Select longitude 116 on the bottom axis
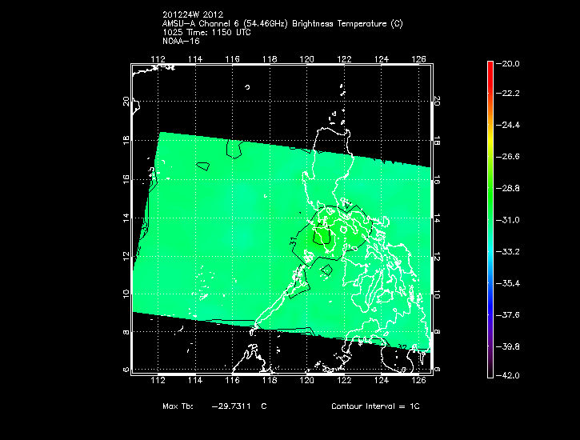Image resolution: width=580 pixels, height=440 pixels. pyautogui.click(x=232, y=380)
